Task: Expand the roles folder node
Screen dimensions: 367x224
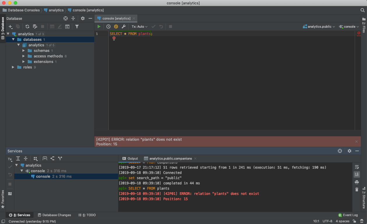Action: [13, 67]
